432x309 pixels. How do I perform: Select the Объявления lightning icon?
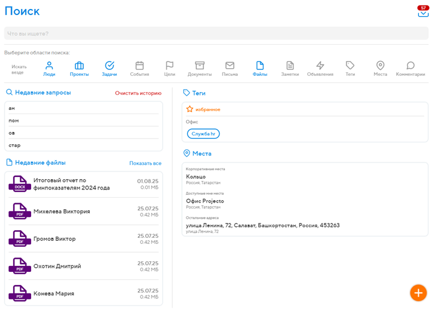coord(320,69)
